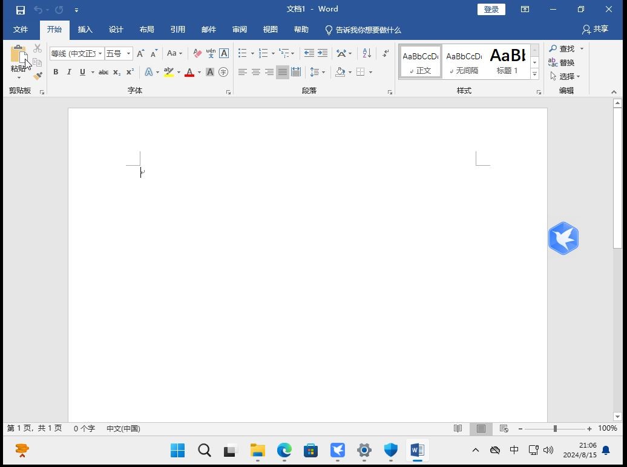The width and height of the screenshot is (627, 467).
Task: Click the phonetic guide (wén) icon
Action: click(211, 53)
